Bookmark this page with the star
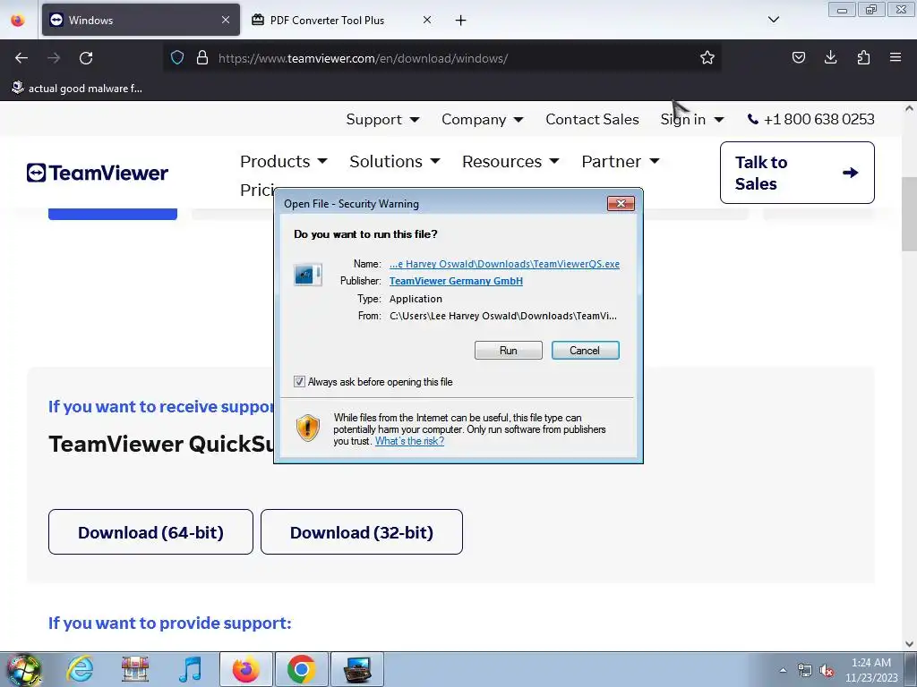Image resolution: width=917 pixels, height=687 pixels. (x=707, y=57)
